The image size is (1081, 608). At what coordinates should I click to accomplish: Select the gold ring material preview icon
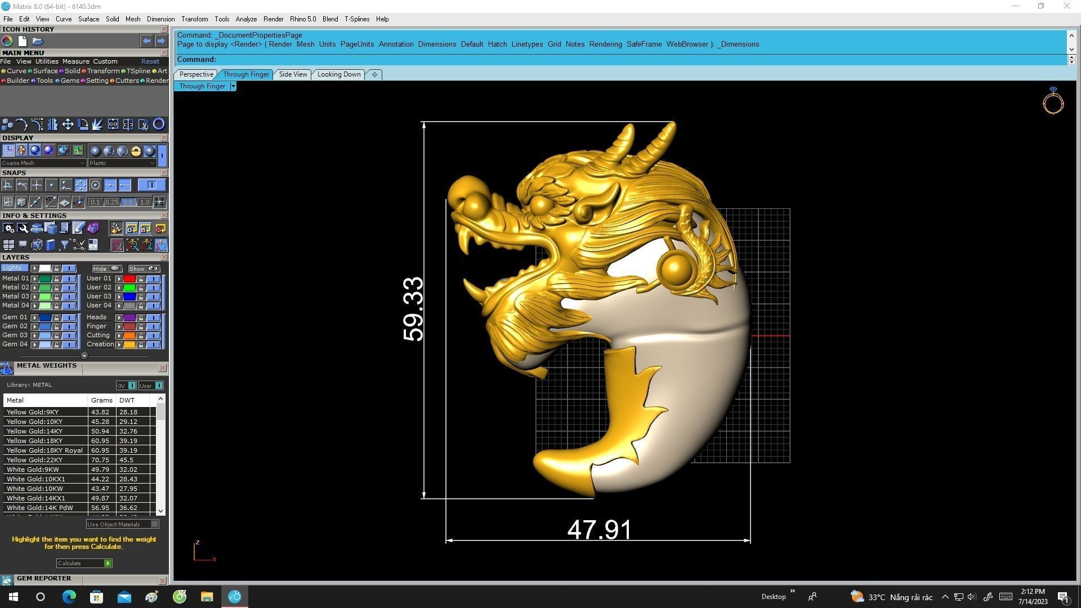[136, 151]
